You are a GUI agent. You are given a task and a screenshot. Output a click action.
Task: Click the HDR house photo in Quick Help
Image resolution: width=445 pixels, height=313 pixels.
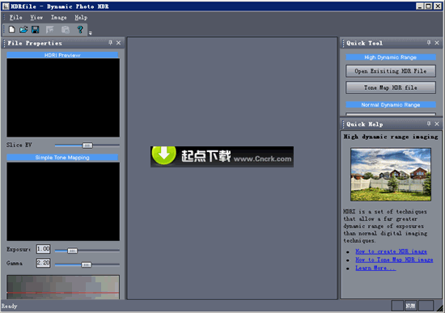391,174
